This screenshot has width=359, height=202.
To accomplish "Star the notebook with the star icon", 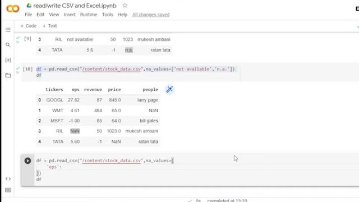I will point(125,5).
